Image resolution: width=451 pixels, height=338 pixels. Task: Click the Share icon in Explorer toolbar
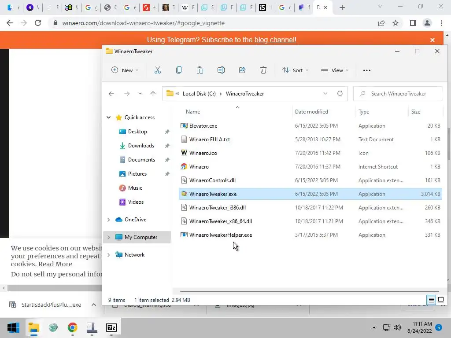click(x=242, y=70)
